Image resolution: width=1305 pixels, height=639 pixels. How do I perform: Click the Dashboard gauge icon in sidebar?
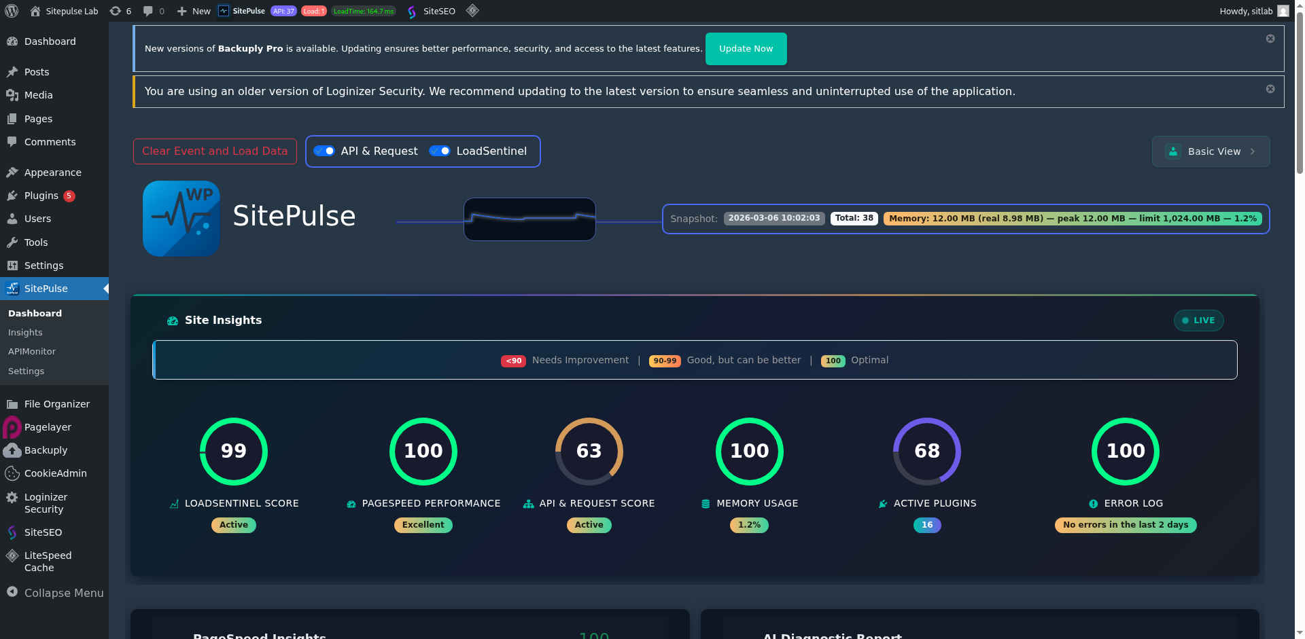coord(12,41)
